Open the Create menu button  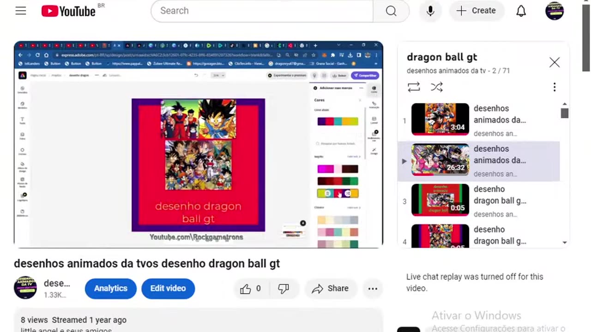point(476,11)
